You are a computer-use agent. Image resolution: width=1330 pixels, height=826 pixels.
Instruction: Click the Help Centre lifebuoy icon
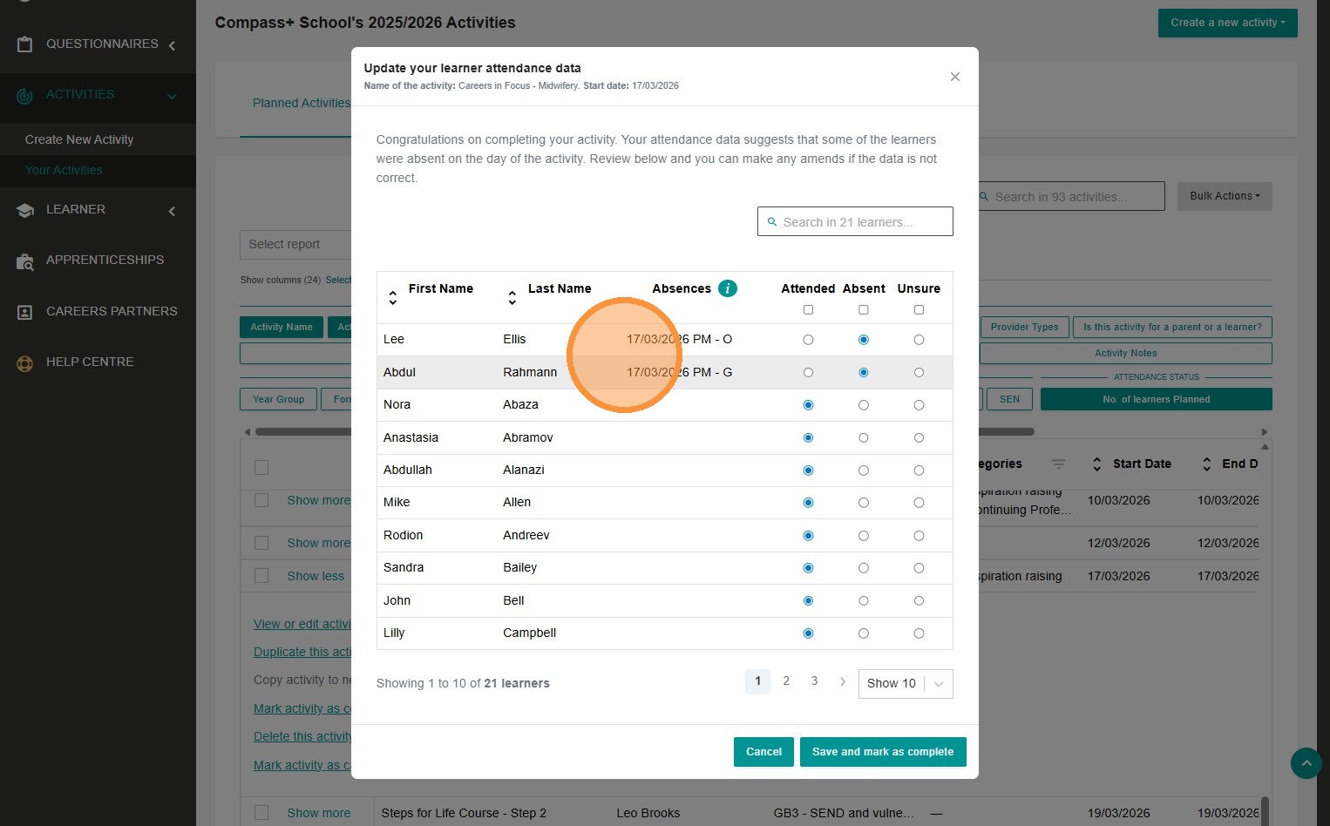[24, 362]
